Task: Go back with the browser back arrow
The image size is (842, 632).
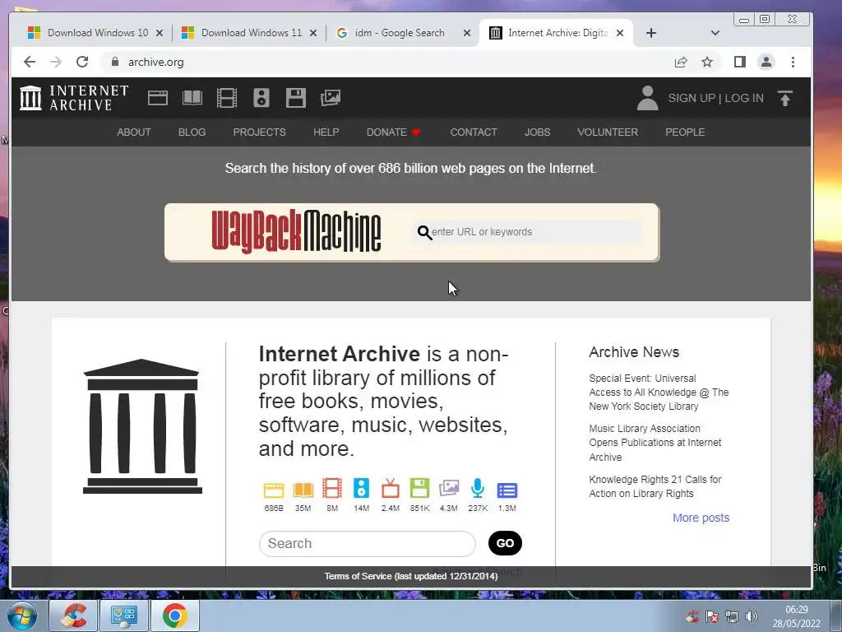Action: [30, 62]
